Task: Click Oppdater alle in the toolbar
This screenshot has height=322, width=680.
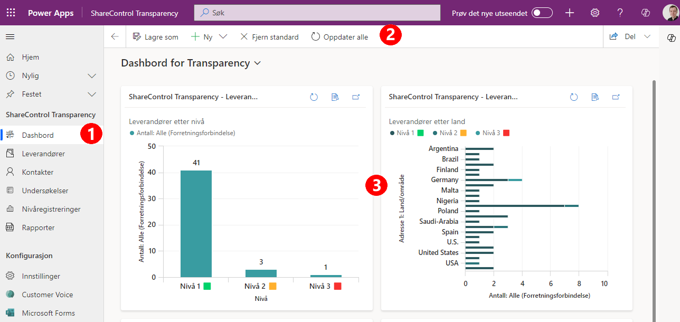Action: (339, 37)
